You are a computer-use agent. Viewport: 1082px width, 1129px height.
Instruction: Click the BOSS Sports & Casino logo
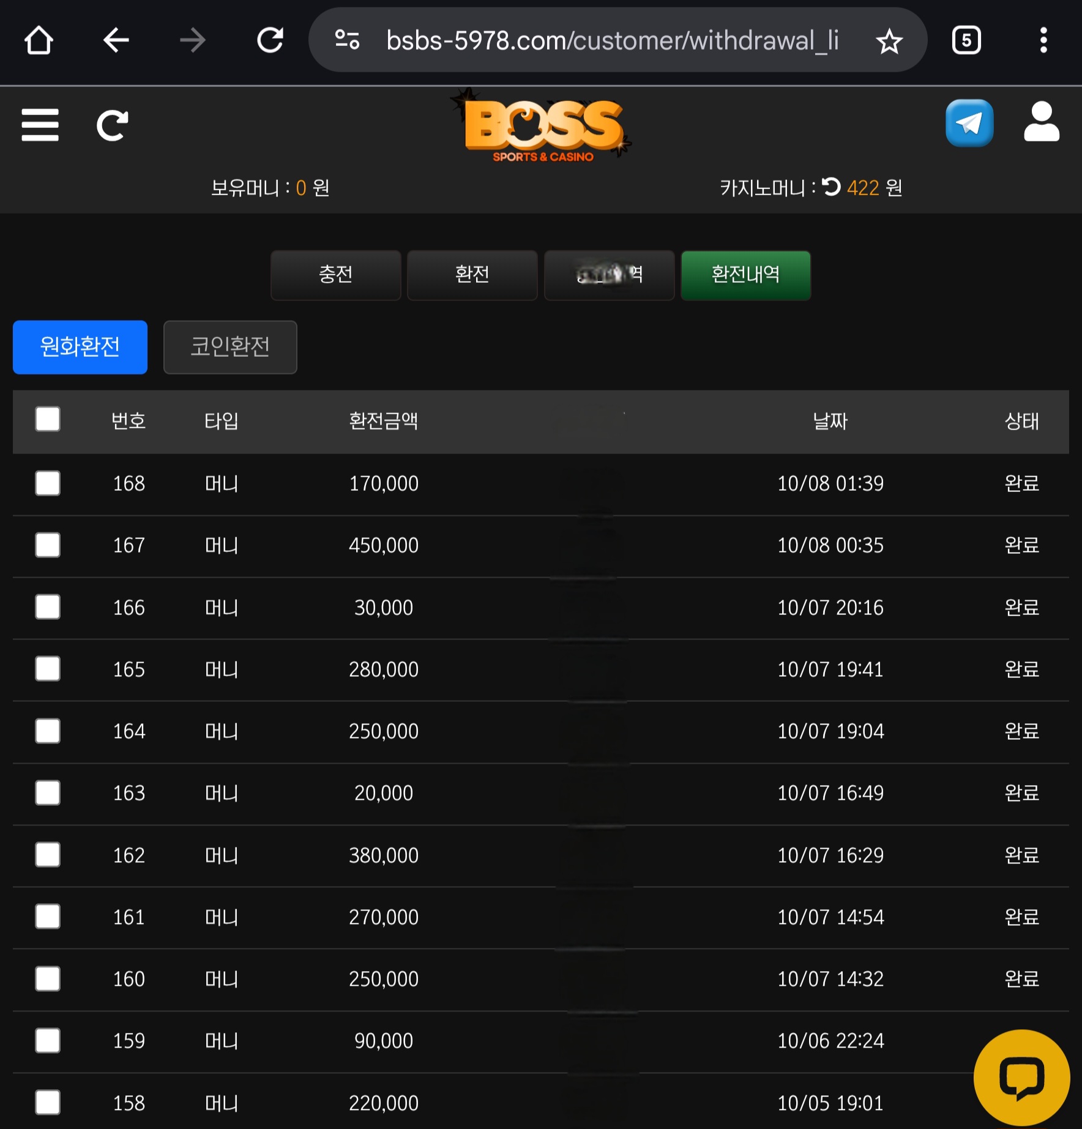(542, 130)
